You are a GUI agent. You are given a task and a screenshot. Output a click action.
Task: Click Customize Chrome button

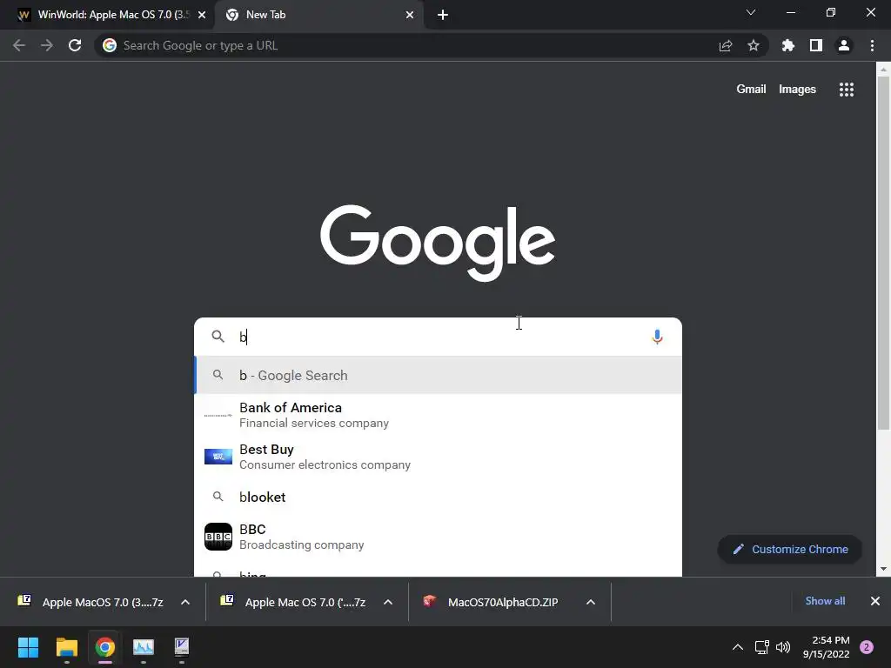(x=790, y=550)
